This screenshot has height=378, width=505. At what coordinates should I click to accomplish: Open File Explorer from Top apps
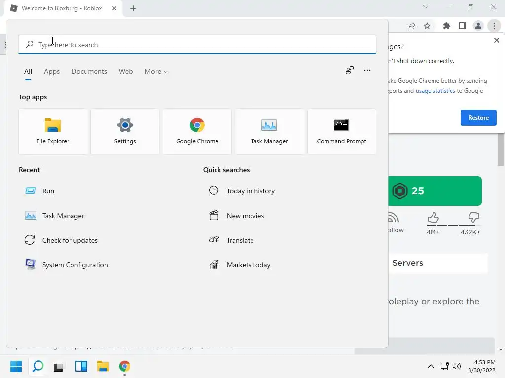53,131
